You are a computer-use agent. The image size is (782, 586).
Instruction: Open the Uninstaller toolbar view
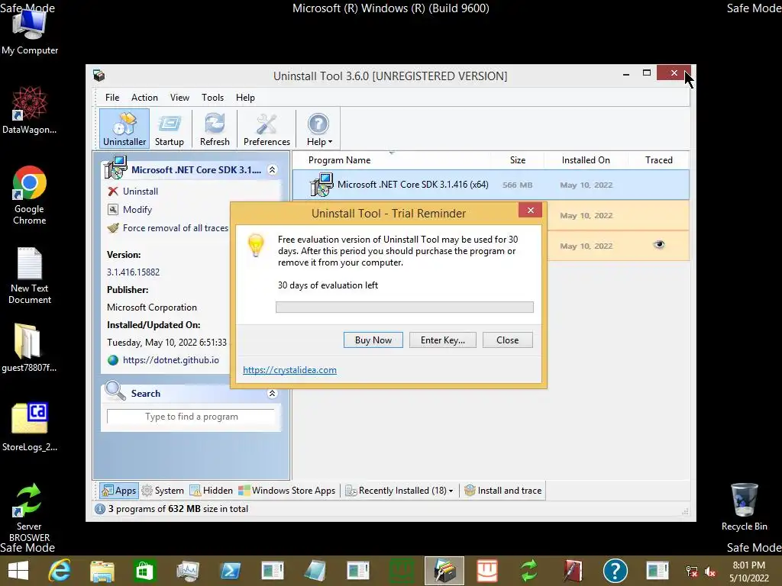124,128
